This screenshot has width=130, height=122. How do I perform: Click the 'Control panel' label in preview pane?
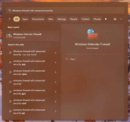(x=92, y=48)
